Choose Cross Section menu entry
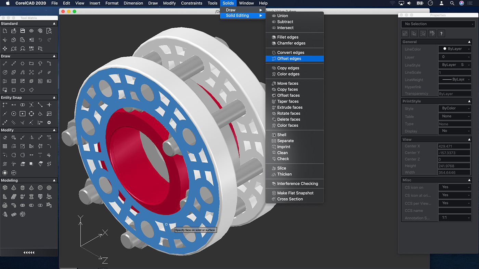Screen dimensions: 479x269 (x=295, y=199)
